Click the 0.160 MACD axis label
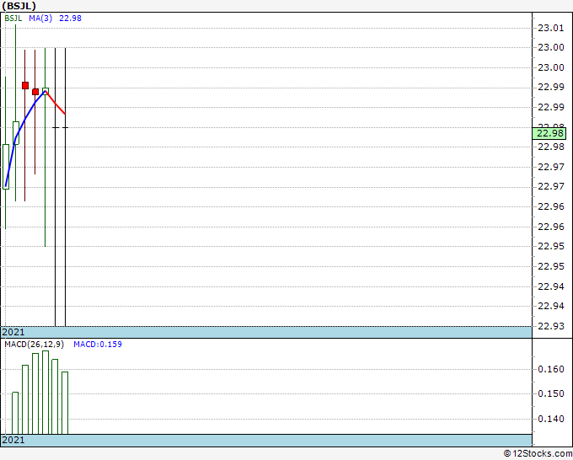Viewport: 573px width, 460px height. 551,369
